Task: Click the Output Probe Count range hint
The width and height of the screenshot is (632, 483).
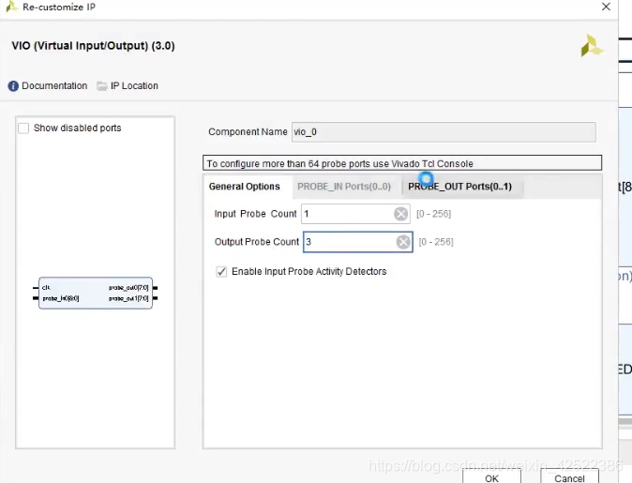Action: tap(436, 242)
